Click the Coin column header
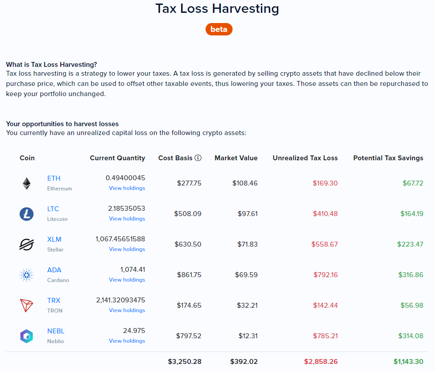The height and width of the screenshot is (371, 435). click(x=27, y=158)
